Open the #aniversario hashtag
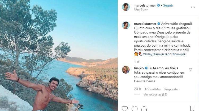 tap(163, 54)
